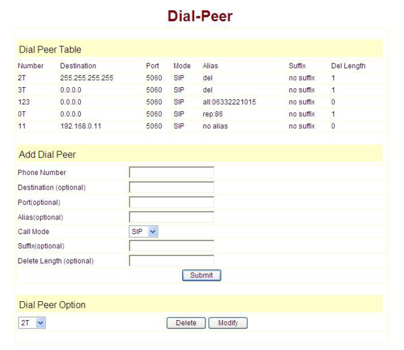Select alias rep:86
The height and width of the screenshot is (350, 404).
coord(213,114)
